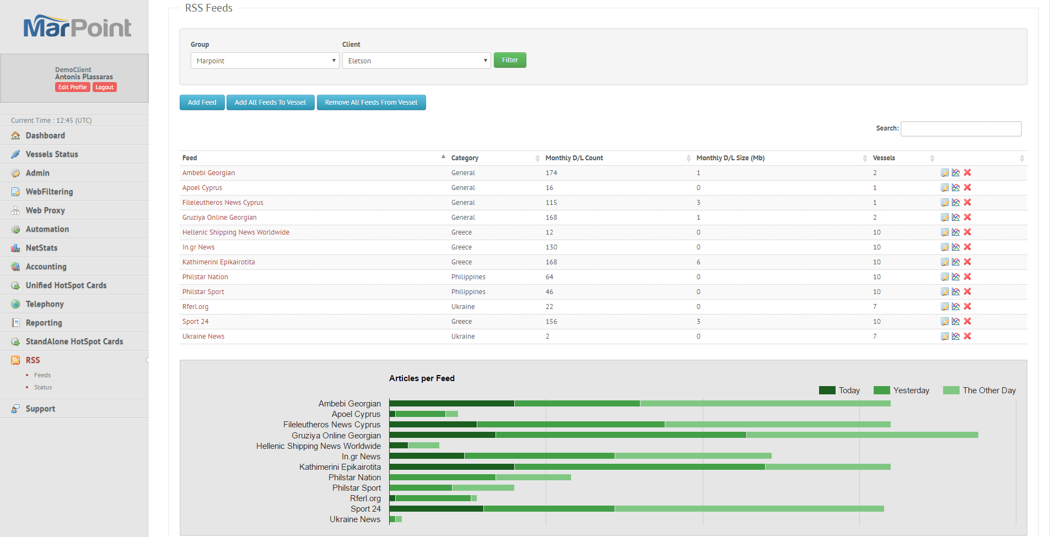Delete Philstar Nation feed with red X

click(967, 277)
